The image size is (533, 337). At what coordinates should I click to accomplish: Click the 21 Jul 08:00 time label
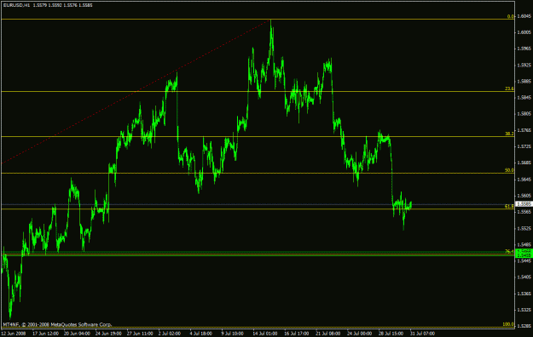[x=329, y=334]
